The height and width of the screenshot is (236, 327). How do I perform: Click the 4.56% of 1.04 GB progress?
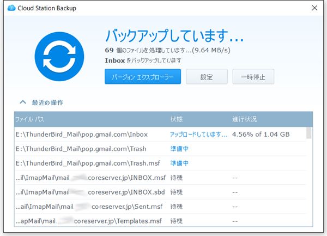(261, 134)
